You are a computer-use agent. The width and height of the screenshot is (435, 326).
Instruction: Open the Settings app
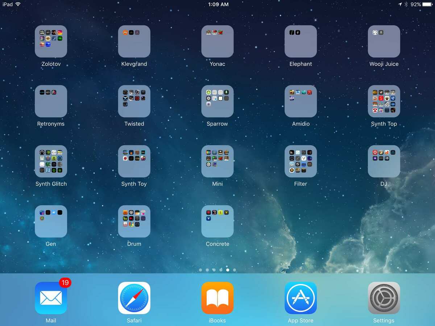pyautogui.click(x=384, y=298)
